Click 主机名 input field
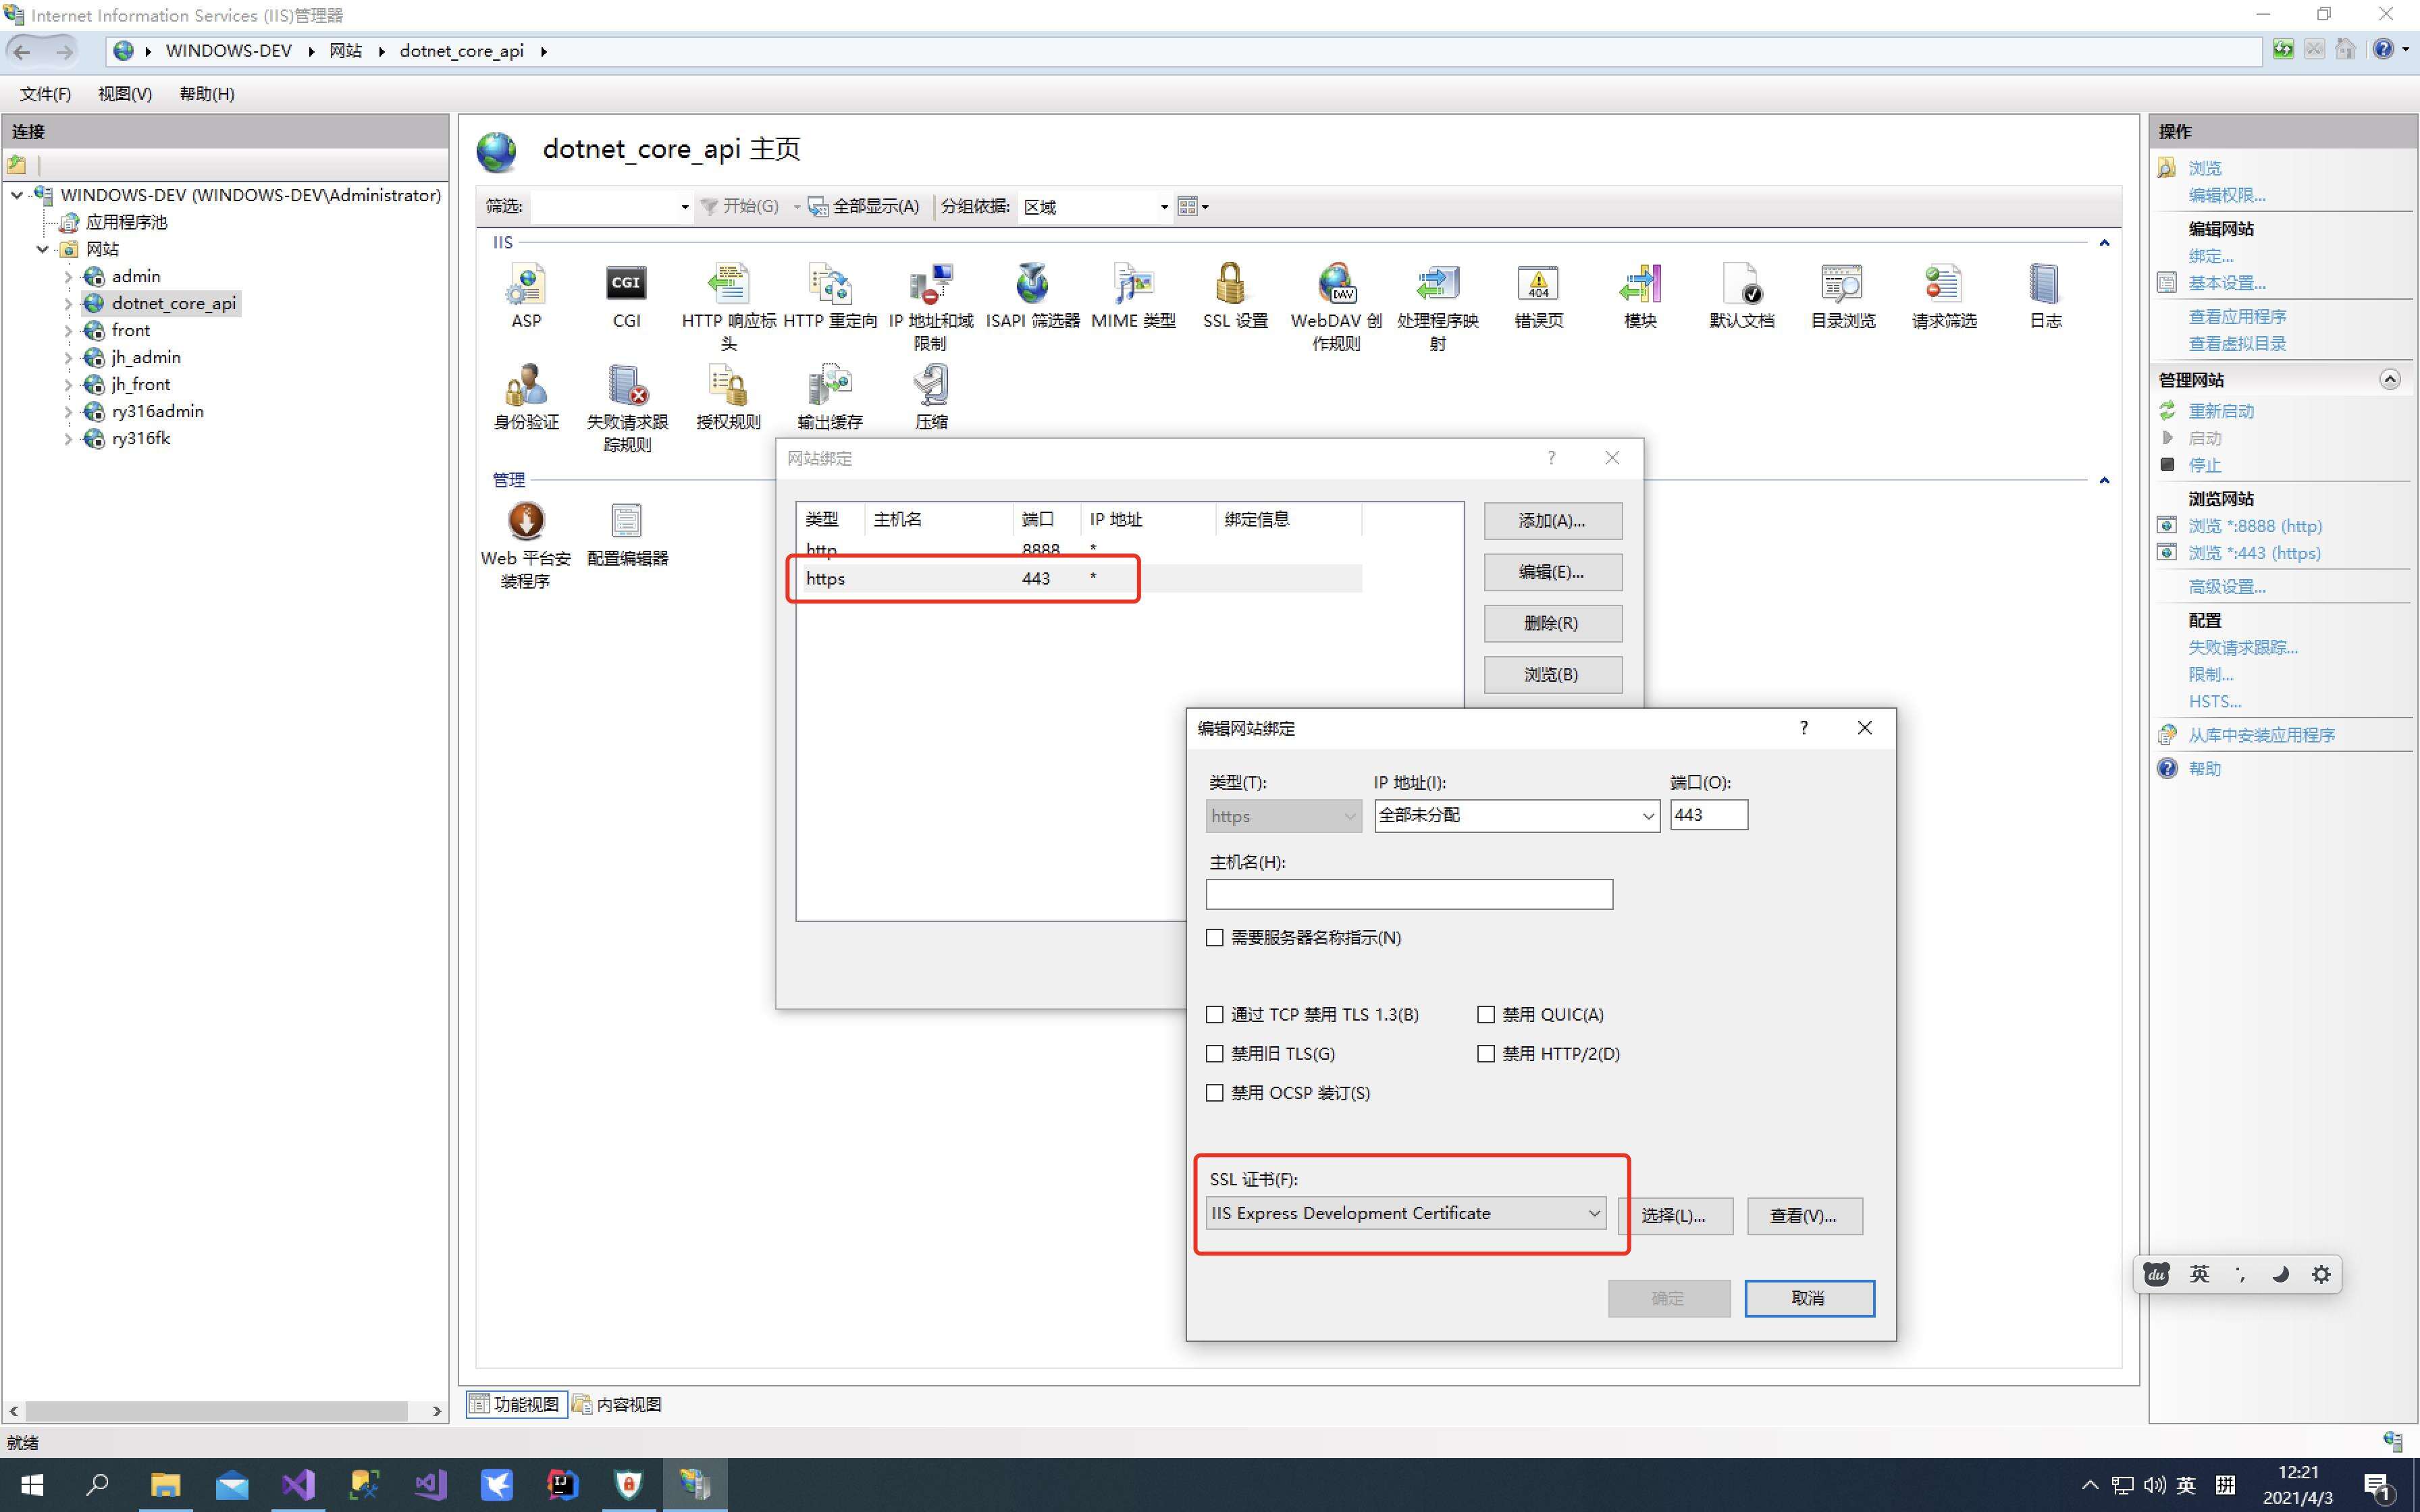Image resolution: width=2420 pixels, height=1512 pixels. click(x=1409, y=894)
